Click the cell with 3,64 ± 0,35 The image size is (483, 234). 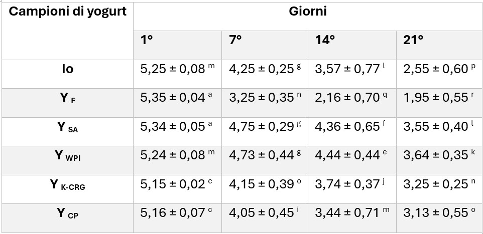point(439,160)
